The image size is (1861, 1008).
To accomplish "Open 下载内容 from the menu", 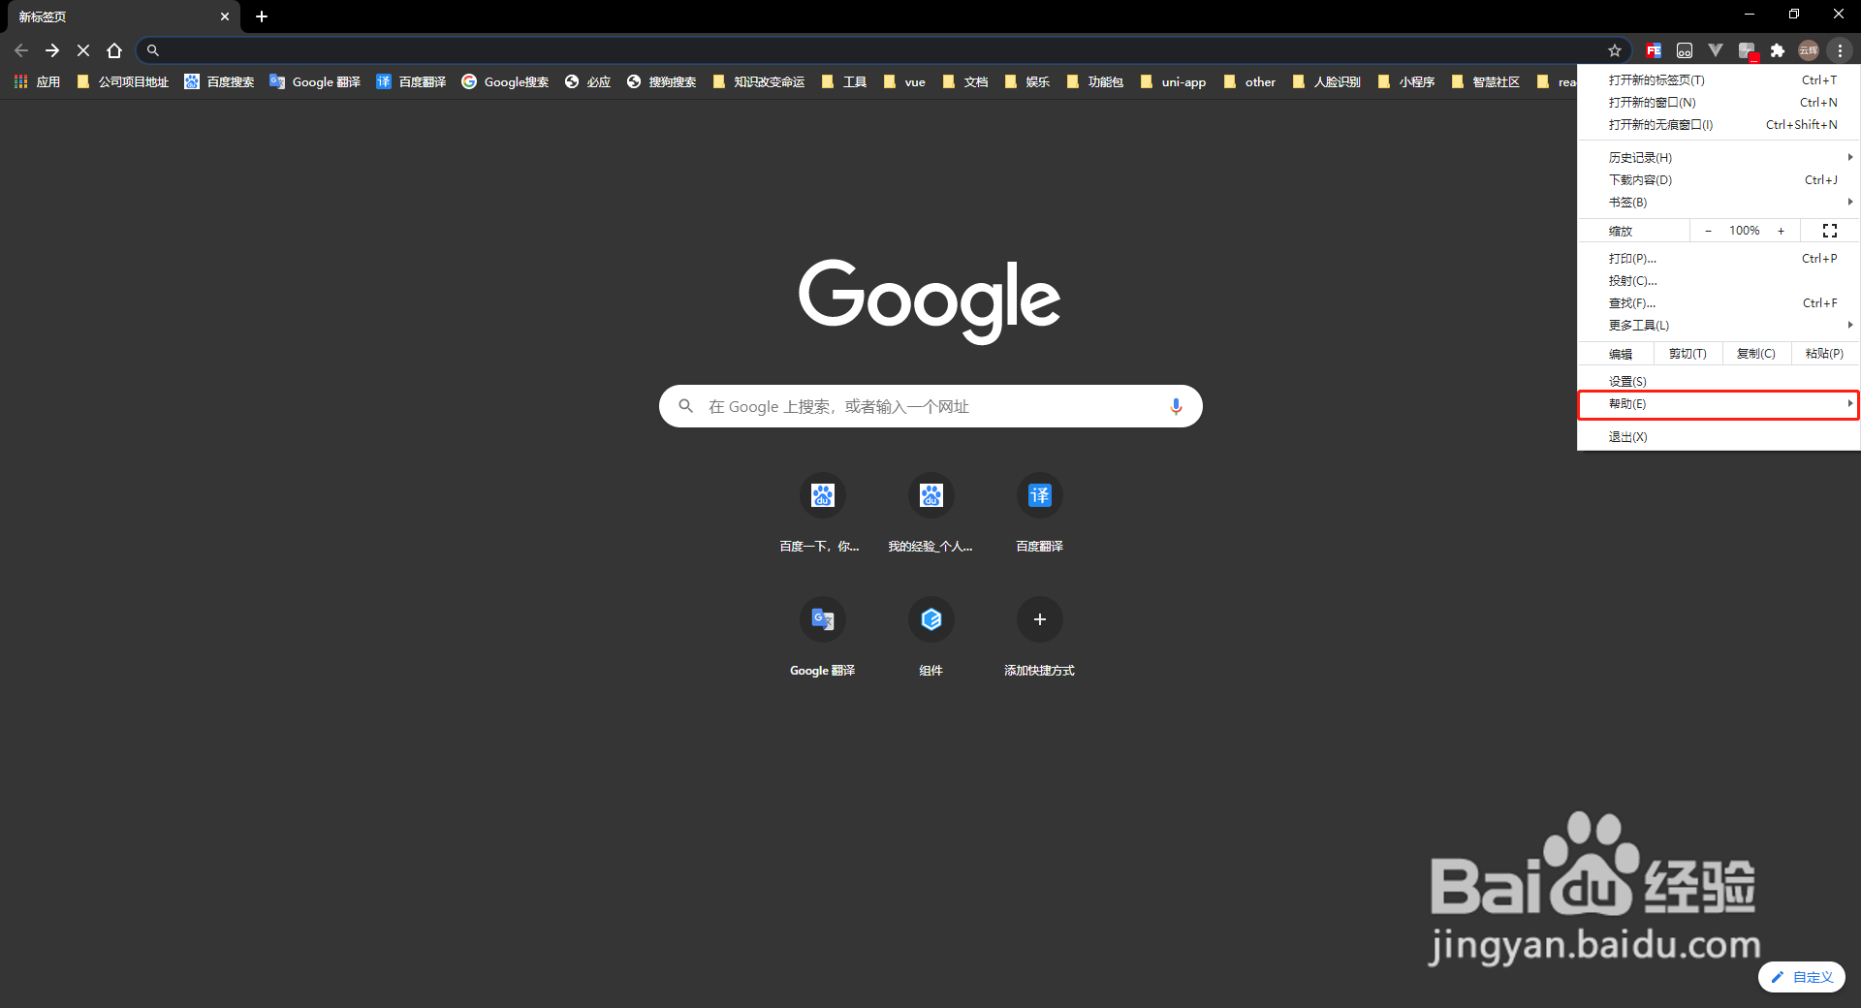I will (1719, 179).
